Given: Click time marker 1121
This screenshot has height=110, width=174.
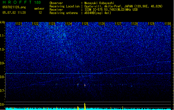Looking at the screenshot, I should pyautogui.click(x=19, y=24).
